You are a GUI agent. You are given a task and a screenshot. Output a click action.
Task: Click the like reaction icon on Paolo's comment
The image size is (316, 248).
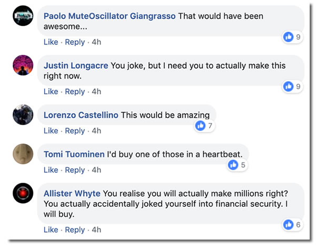(288, 37)
